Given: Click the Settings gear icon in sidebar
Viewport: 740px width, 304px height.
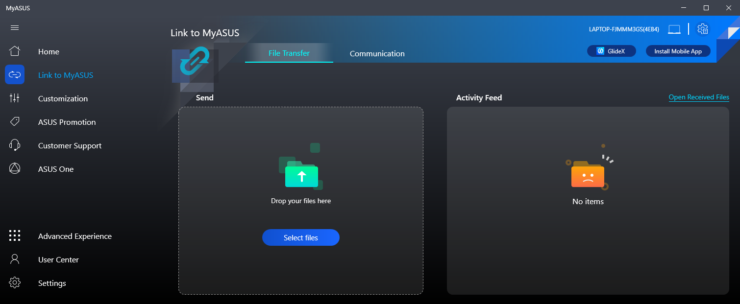Looking at the screenshot, I should coord(15,282).
